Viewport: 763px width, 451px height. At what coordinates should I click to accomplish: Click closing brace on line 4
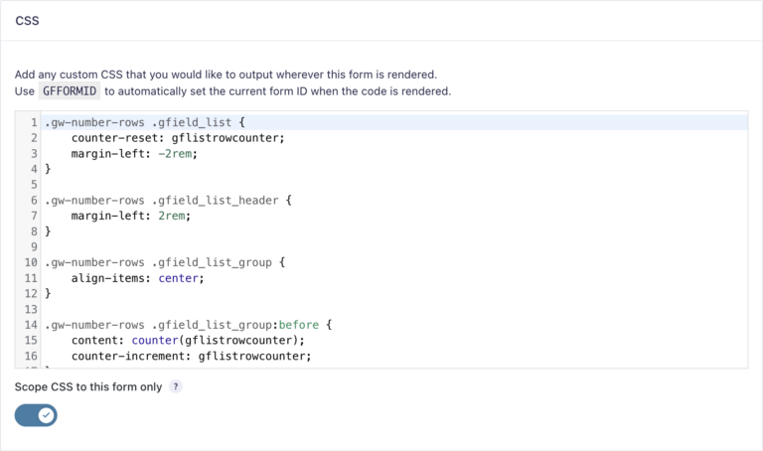point(48,169)
